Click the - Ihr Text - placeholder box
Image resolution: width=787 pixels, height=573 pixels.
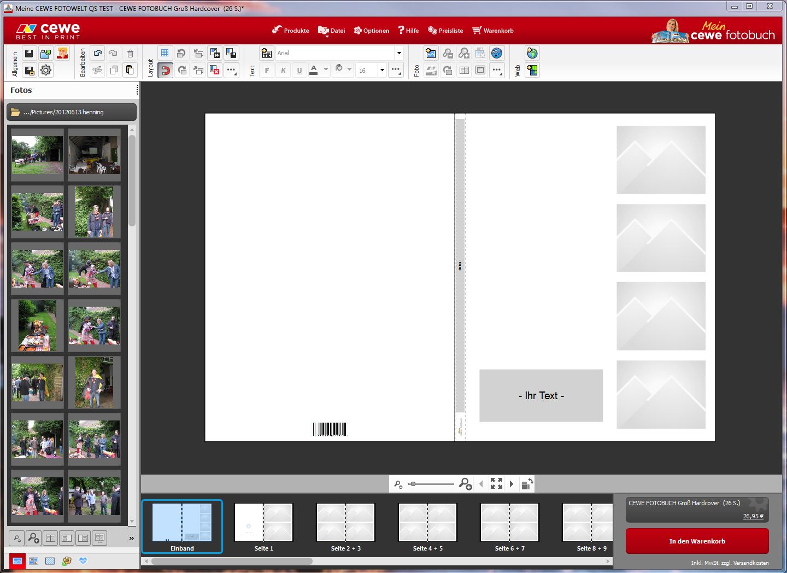pos(541,395)
